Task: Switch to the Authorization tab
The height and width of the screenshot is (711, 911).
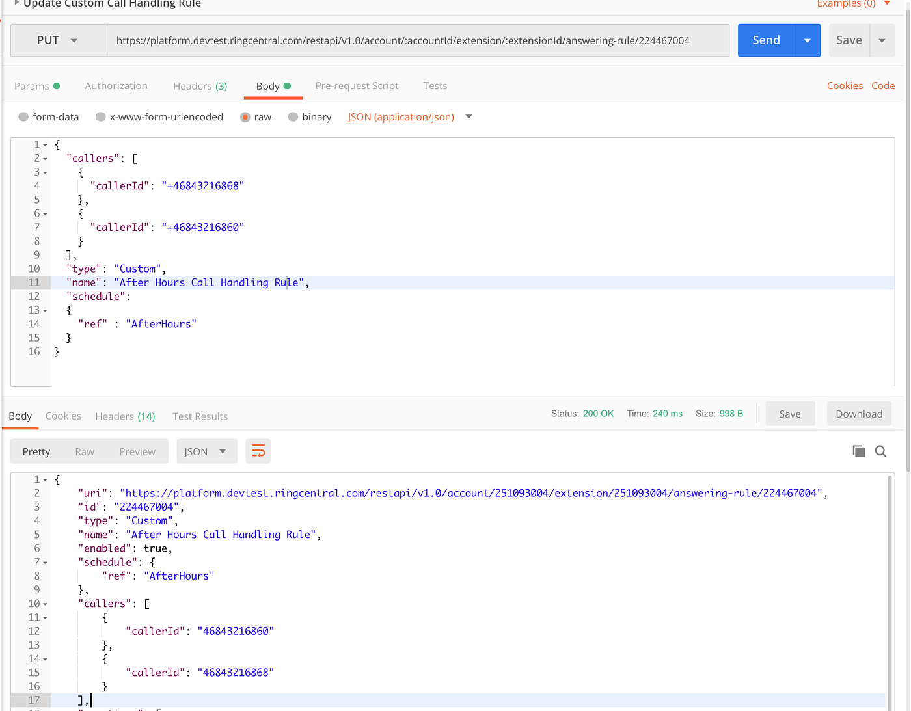Action: click(116, 85)
